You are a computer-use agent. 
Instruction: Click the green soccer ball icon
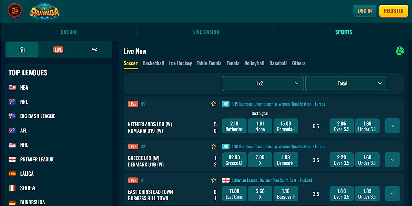pyautogui.click(x=400, y=51)
